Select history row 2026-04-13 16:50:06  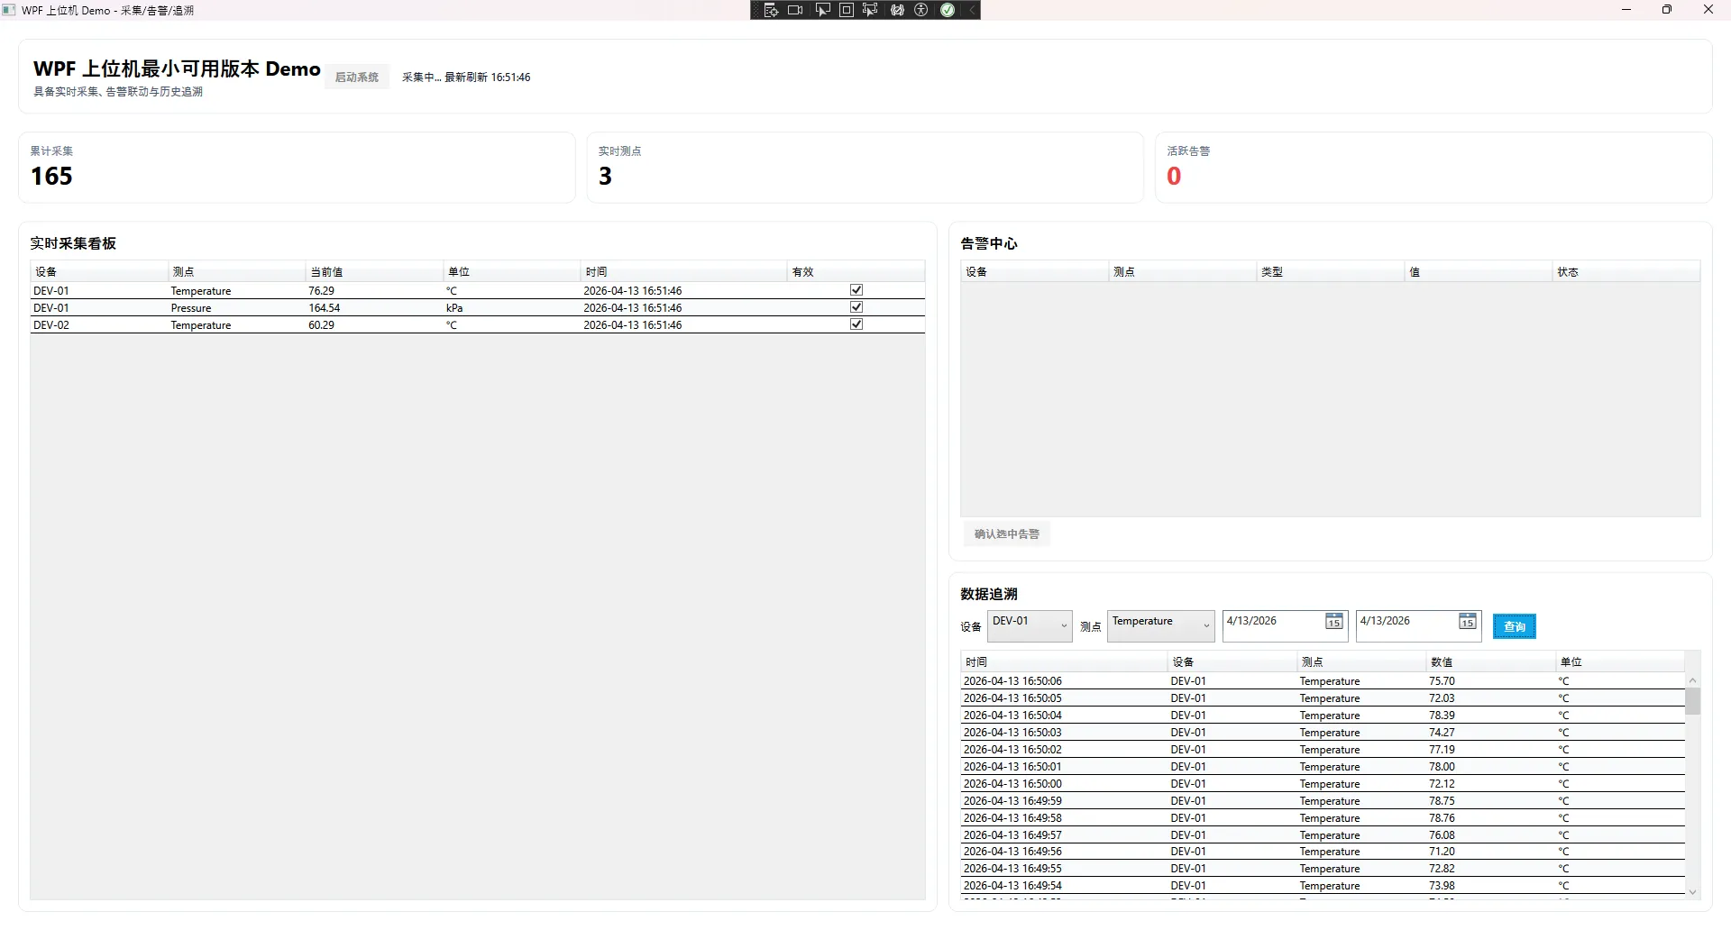coord(1323,680)
